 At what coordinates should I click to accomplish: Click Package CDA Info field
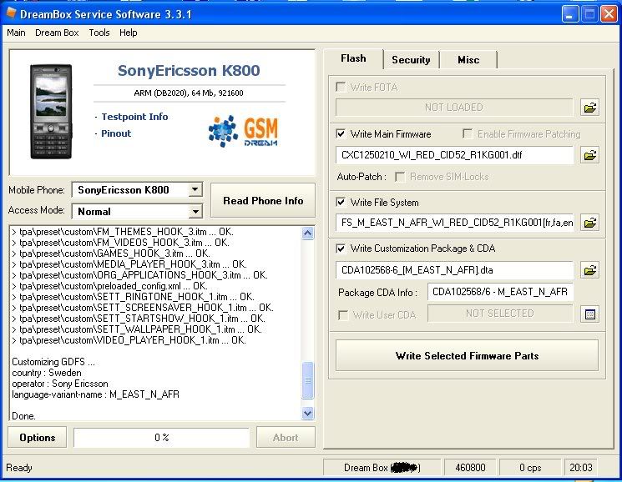pos(500,292)
